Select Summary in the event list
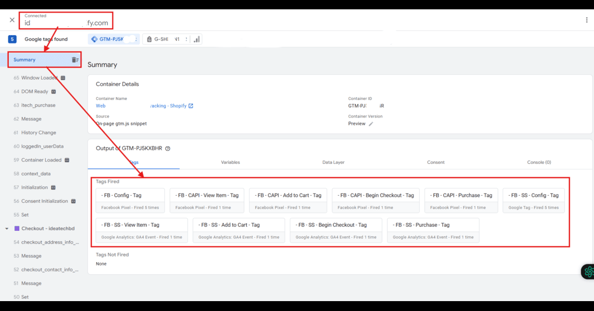Viewport: 594px width, 311px height. coord(24,60)
